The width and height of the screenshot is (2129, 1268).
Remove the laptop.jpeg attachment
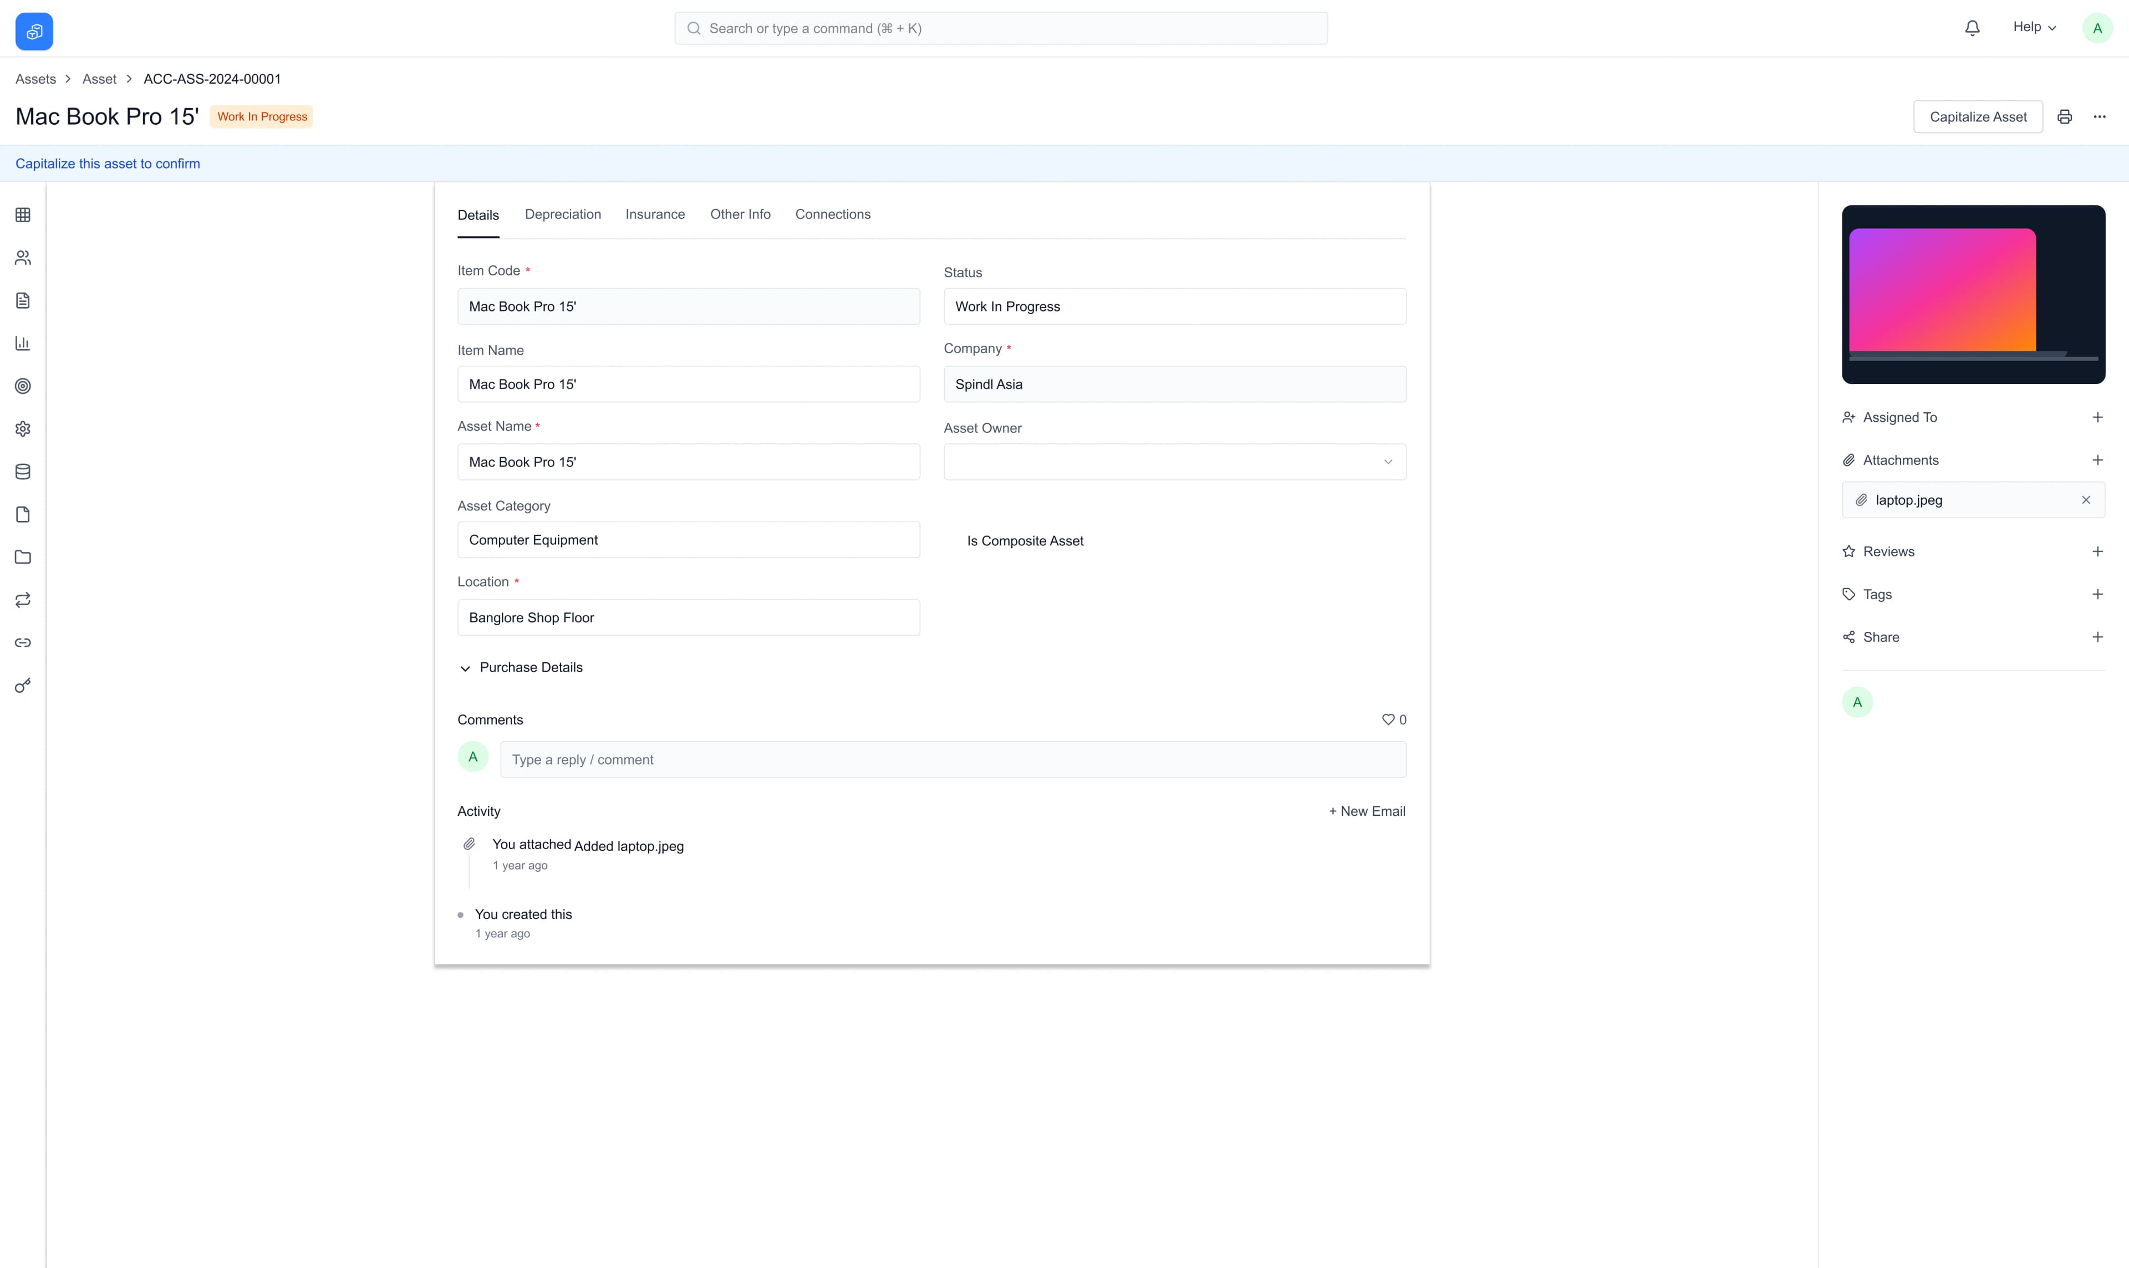click(x=2085, y=500)
